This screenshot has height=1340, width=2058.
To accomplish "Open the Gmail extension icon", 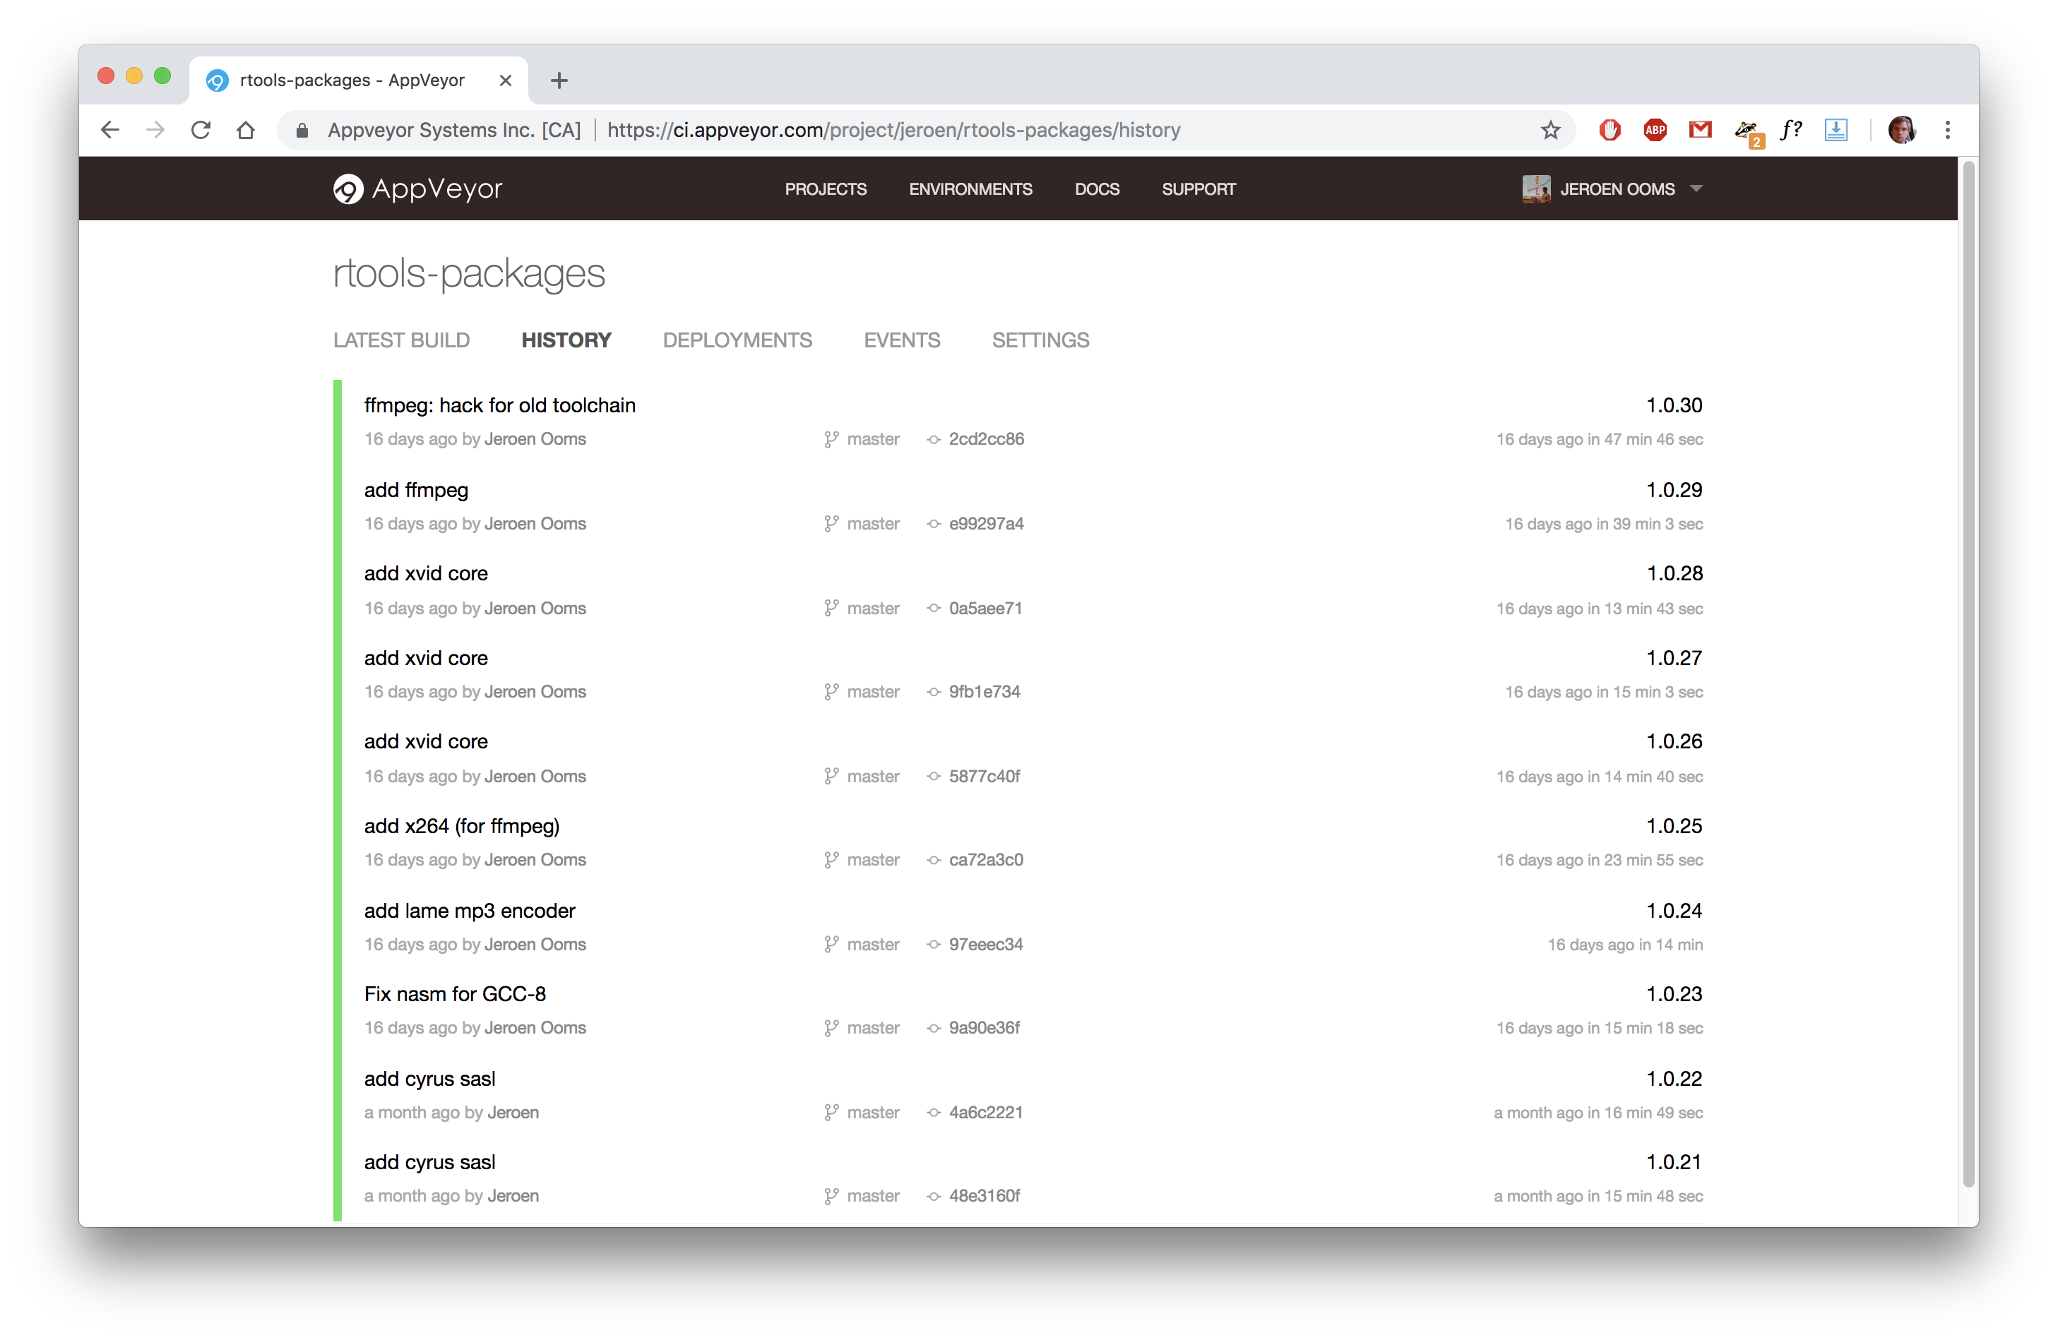I will click(x=1700, y=131).
